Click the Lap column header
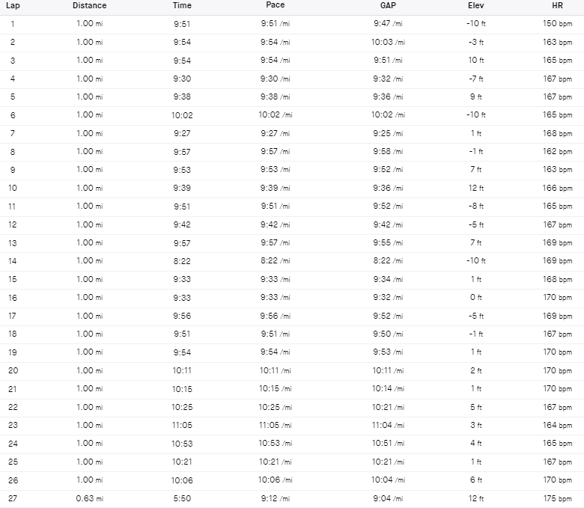Screen dimensions: 584x508 pos(13,5)
